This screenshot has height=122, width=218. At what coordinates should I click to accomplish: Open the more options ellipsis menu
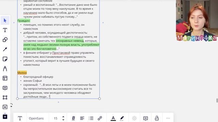(x=168, y=118)
